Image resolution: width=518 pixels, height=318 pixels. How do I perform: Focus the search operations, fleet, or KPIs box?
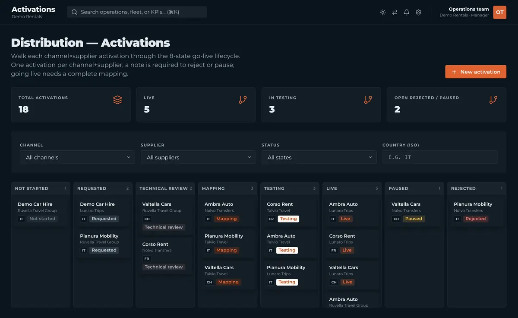137,12
